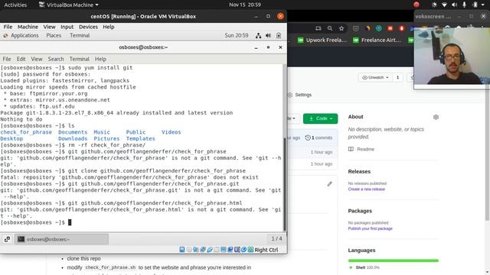Open the terminal window Search menu

(56, 59)
